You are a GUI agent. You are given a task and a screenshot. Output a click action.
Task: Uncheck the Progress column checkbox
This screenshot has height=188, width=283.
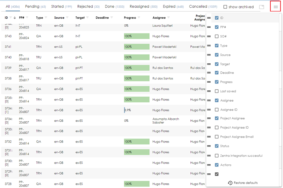[x=217, y=82]
